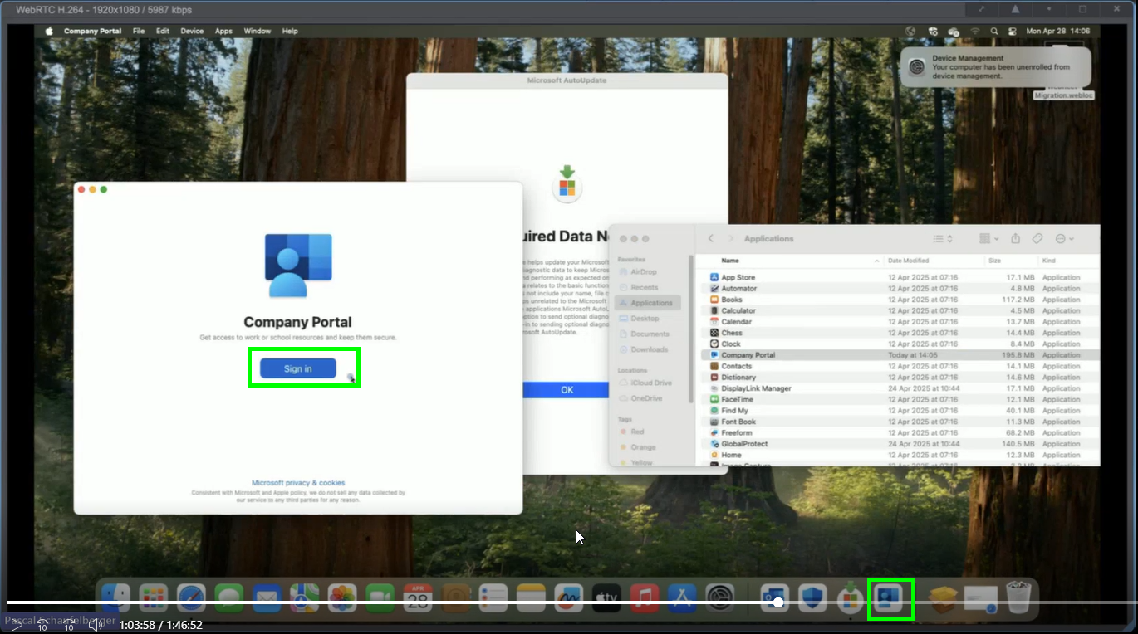Select the Company Portal row in Finder
Screen dimensions: 1138x634
(x=900, y=355)
